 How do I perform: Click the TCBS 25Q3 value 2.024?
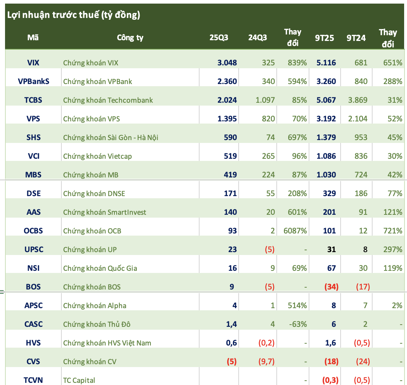coord(227,100)
